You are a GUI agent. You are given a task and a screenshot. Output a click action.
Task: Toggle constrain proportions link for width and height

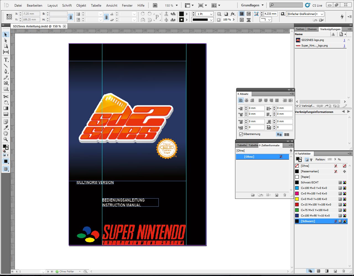[71, 17]
